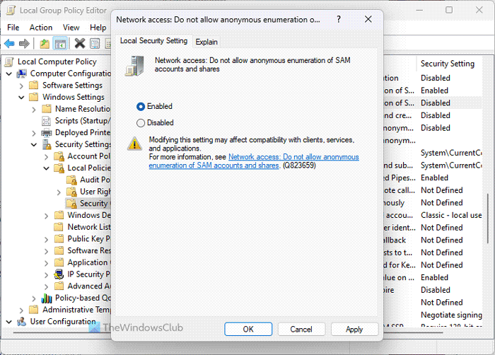Screen dimensions: 495x355
Task: Click the IP Security Policies icon
Action: [59, 274]
